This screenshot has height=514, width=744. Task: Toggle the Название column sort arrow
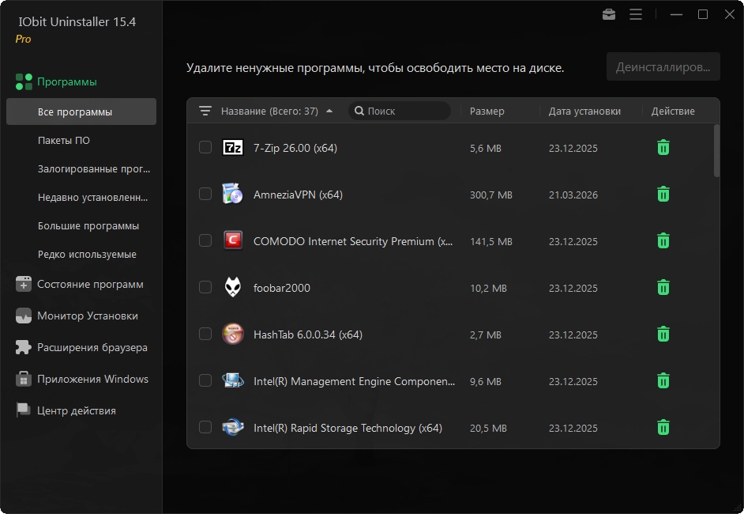329,111
